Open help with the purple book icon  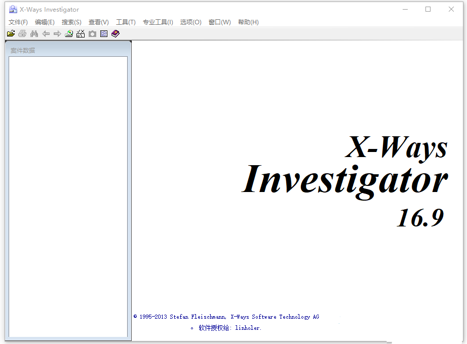pos(115,33)
